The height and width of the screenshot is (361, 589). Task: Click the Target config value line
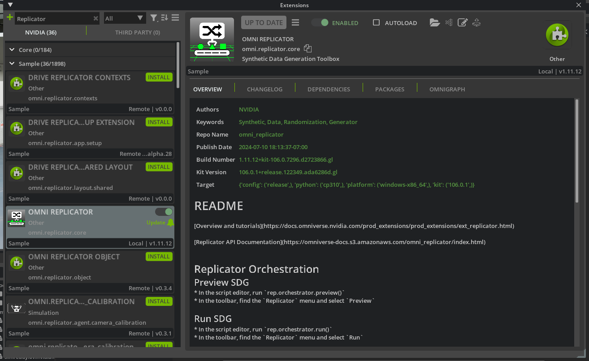coord(357,185)
